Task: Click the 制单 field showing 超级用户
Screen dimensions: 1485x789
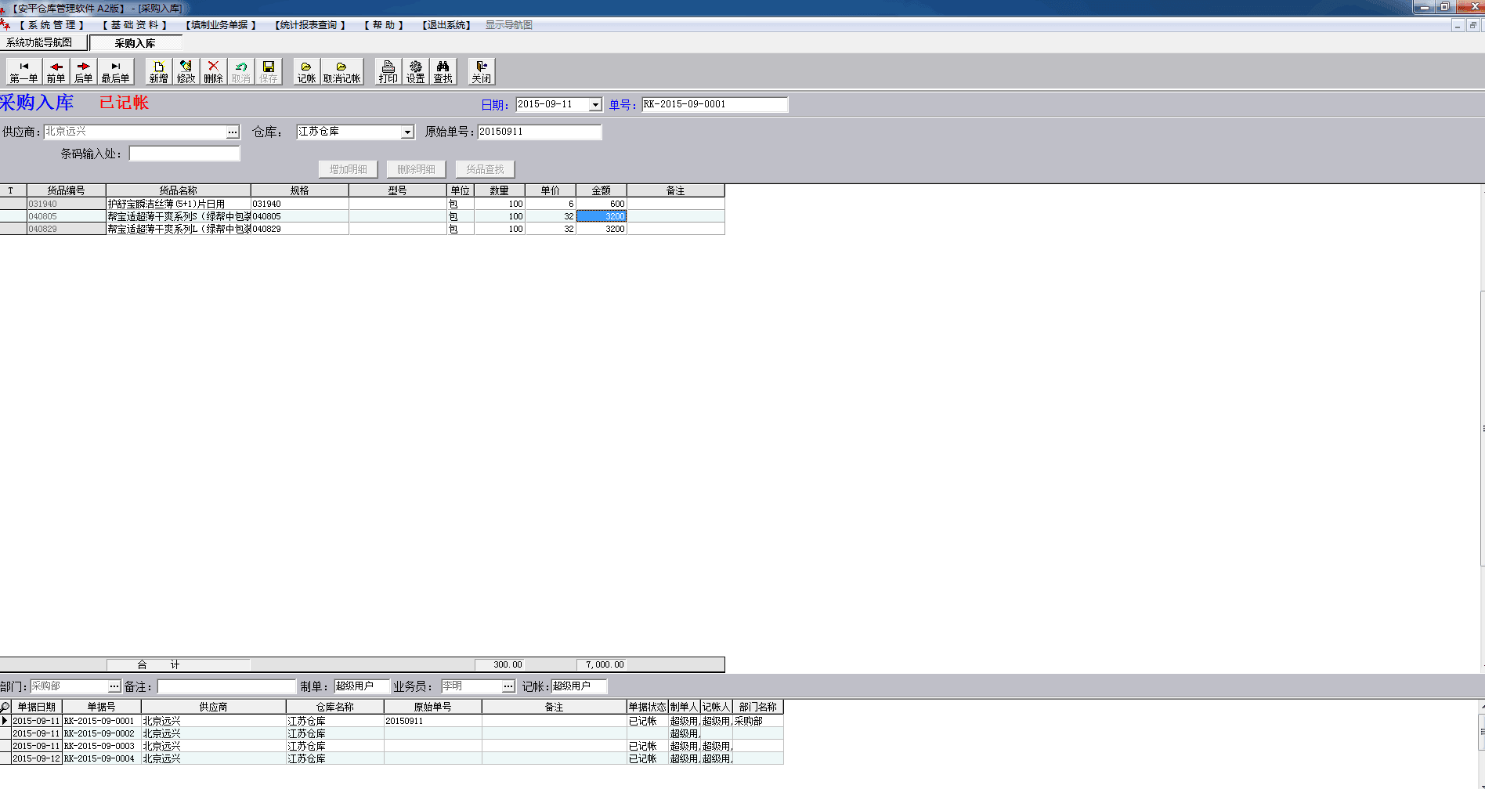Action: click(361, 686)
